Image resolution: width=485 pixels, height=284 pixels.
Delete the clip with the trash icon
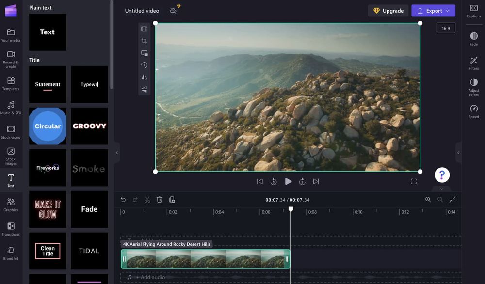point(160,199)
